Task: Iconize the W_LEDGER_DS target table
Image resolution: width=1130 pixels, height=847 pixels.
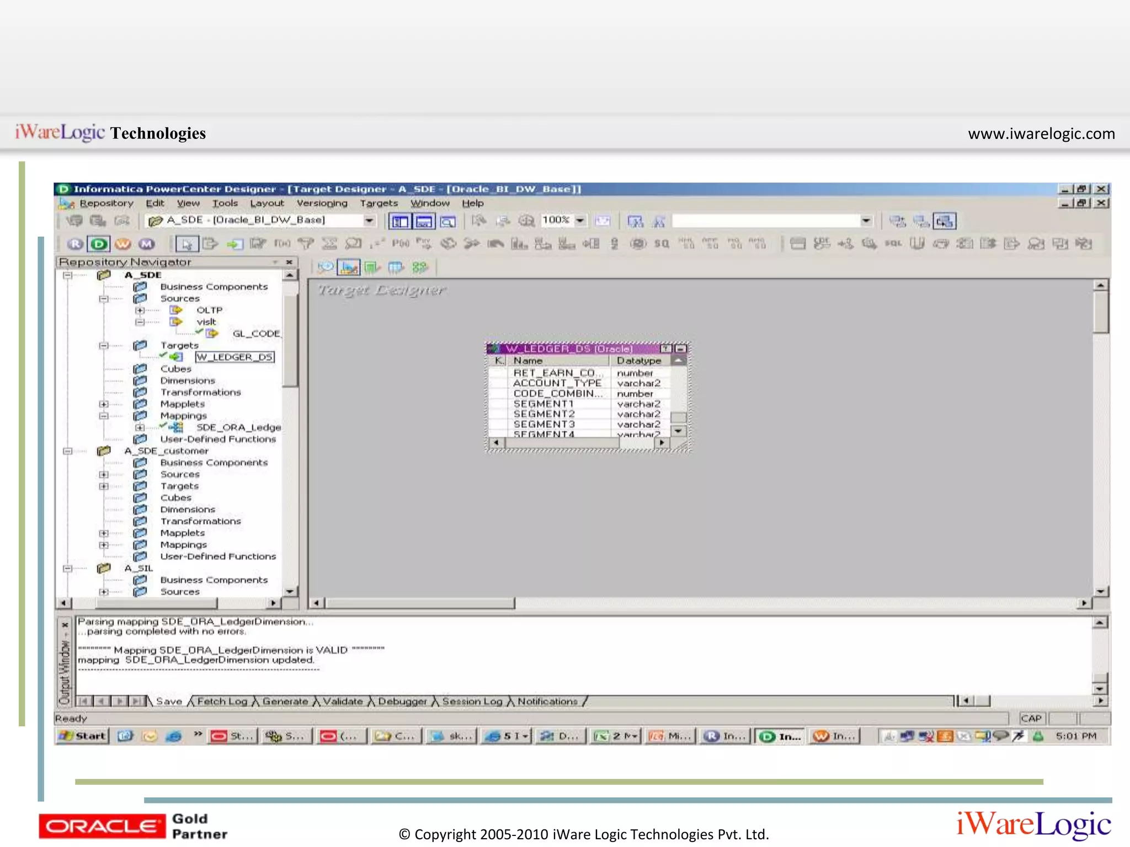Action: pos(680,349)
